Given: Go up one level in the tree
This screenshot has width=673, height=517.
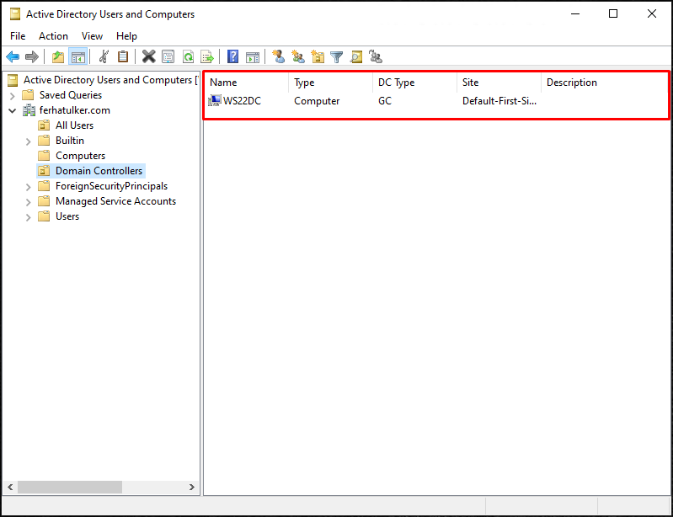Looking at the screenshot, I should pyautogui.click(x=58, y=56).
